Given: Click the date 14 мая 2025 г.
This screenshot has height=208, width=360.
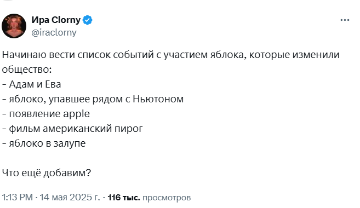Looking at the screenshot, I should [70, 198].
